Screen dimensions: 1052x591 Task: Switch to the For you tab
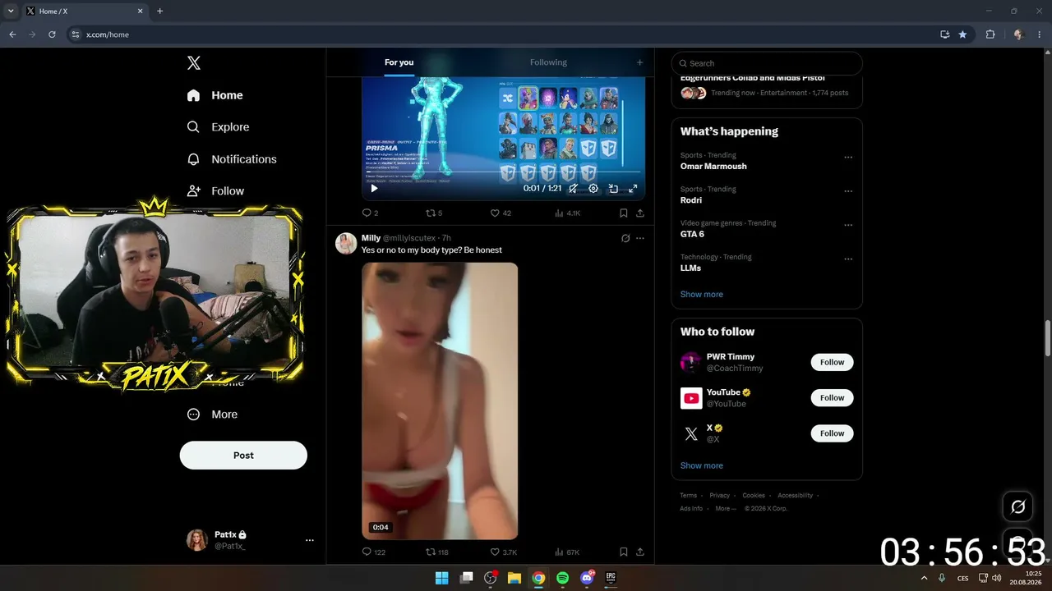tap(399, 62)
